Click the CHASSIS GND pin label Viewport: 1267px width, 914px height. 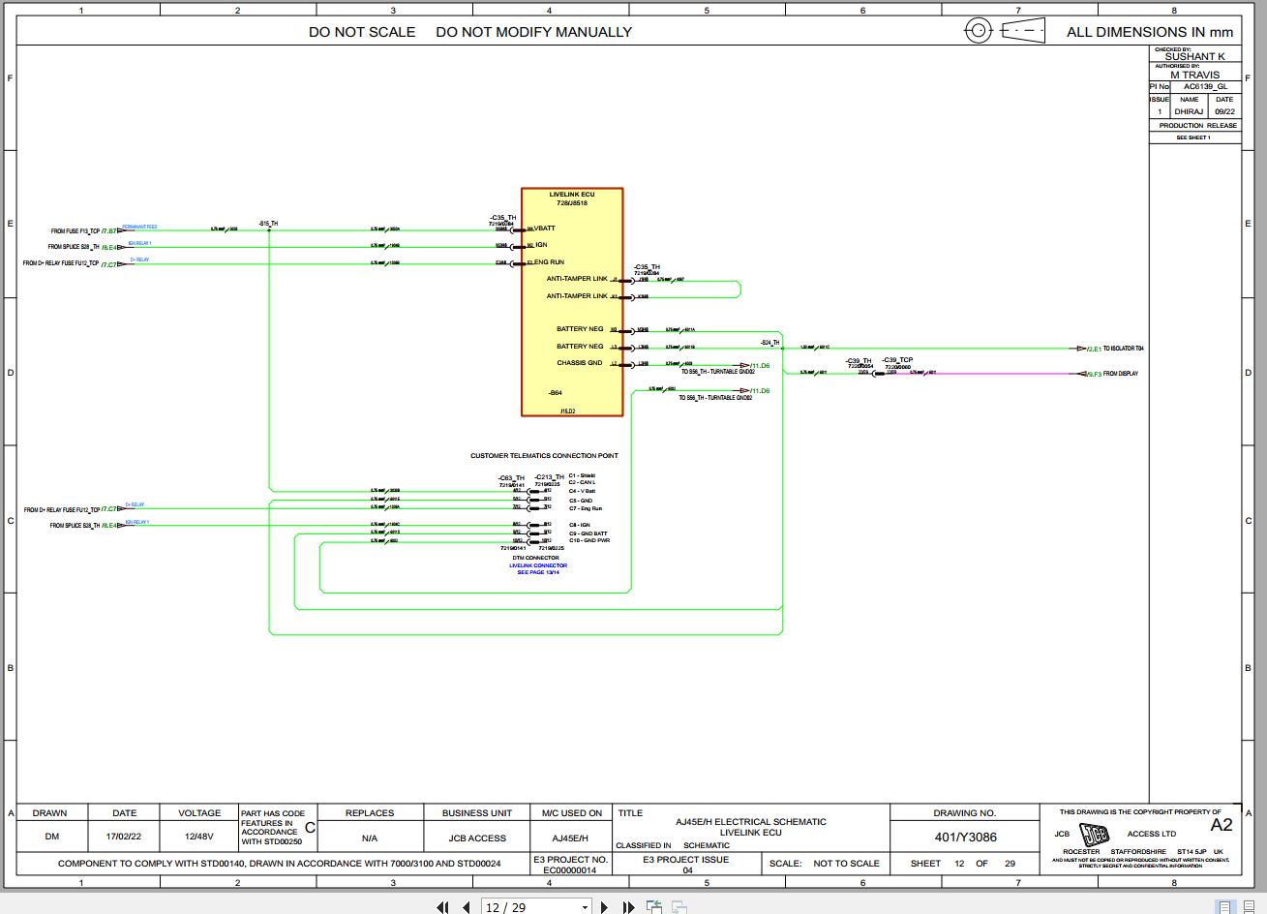click(x=579, y=363)
